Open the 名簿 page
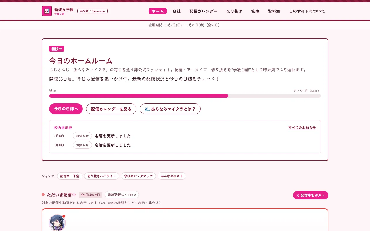Viewport: 370px width, 231px height. click(255, 11)
